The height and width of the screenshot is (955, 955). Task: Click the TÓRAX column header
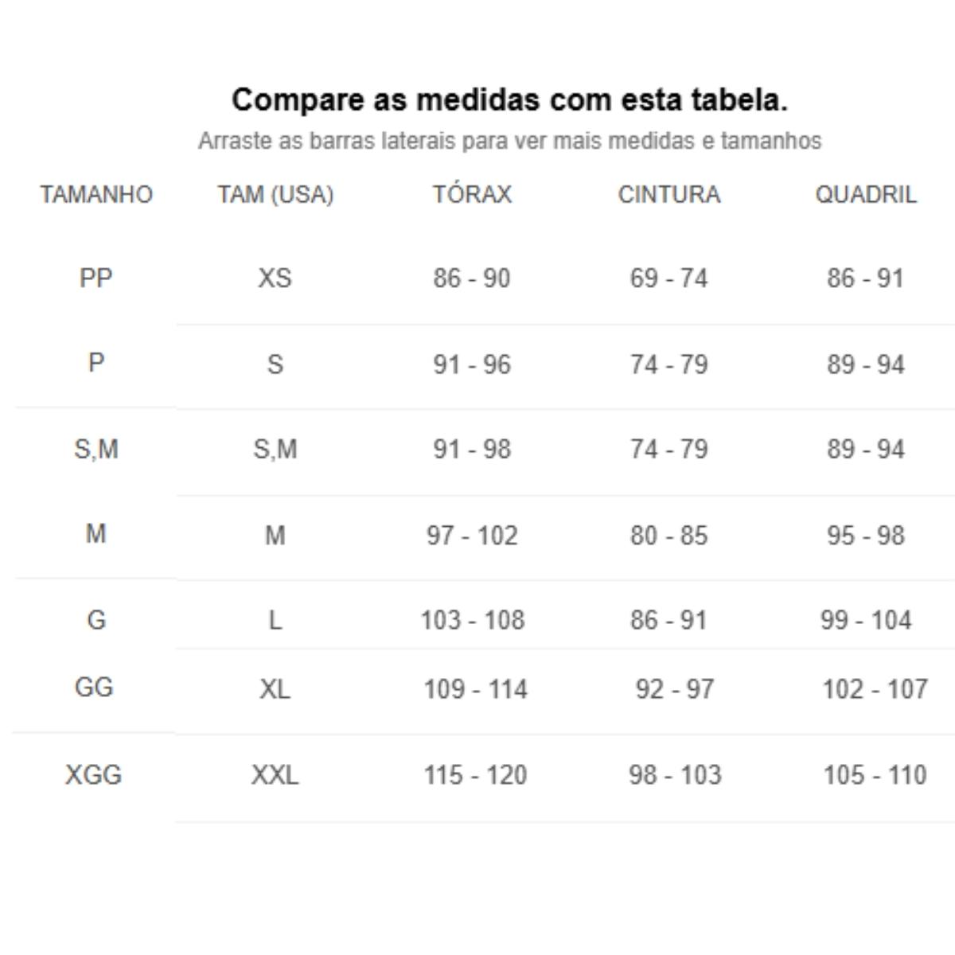(472, 194)
